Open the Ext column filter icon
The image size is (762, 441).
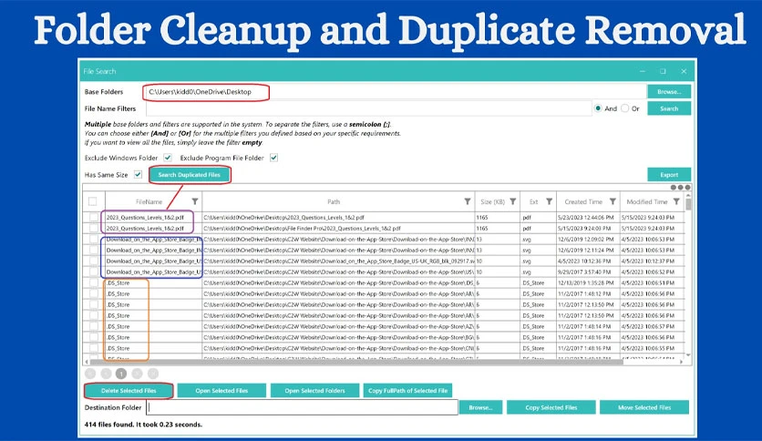[549, 201]
